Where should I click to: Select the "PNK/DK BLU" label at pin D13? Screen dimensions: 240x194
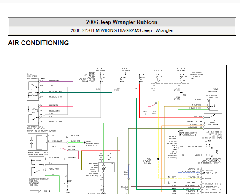54,80
